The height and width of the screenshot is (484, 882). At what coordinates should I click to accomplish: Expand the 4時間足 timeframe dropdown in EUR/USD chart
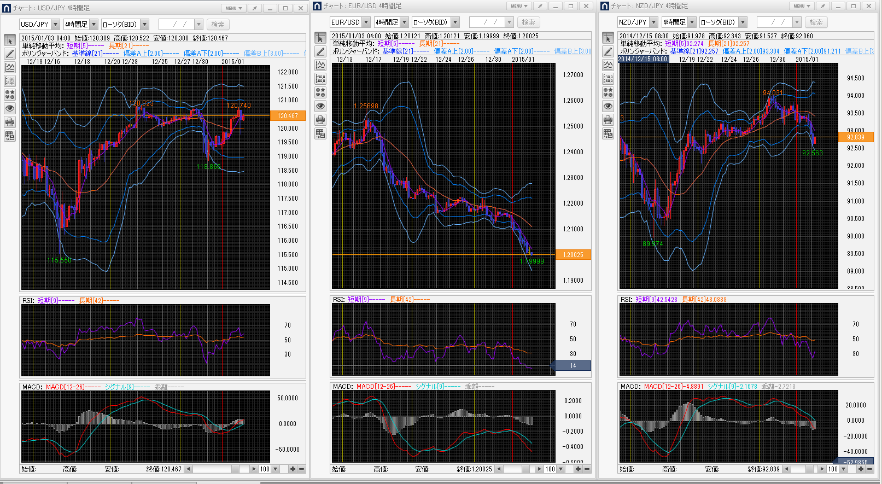pyautogui.click(x=405, y=22)
